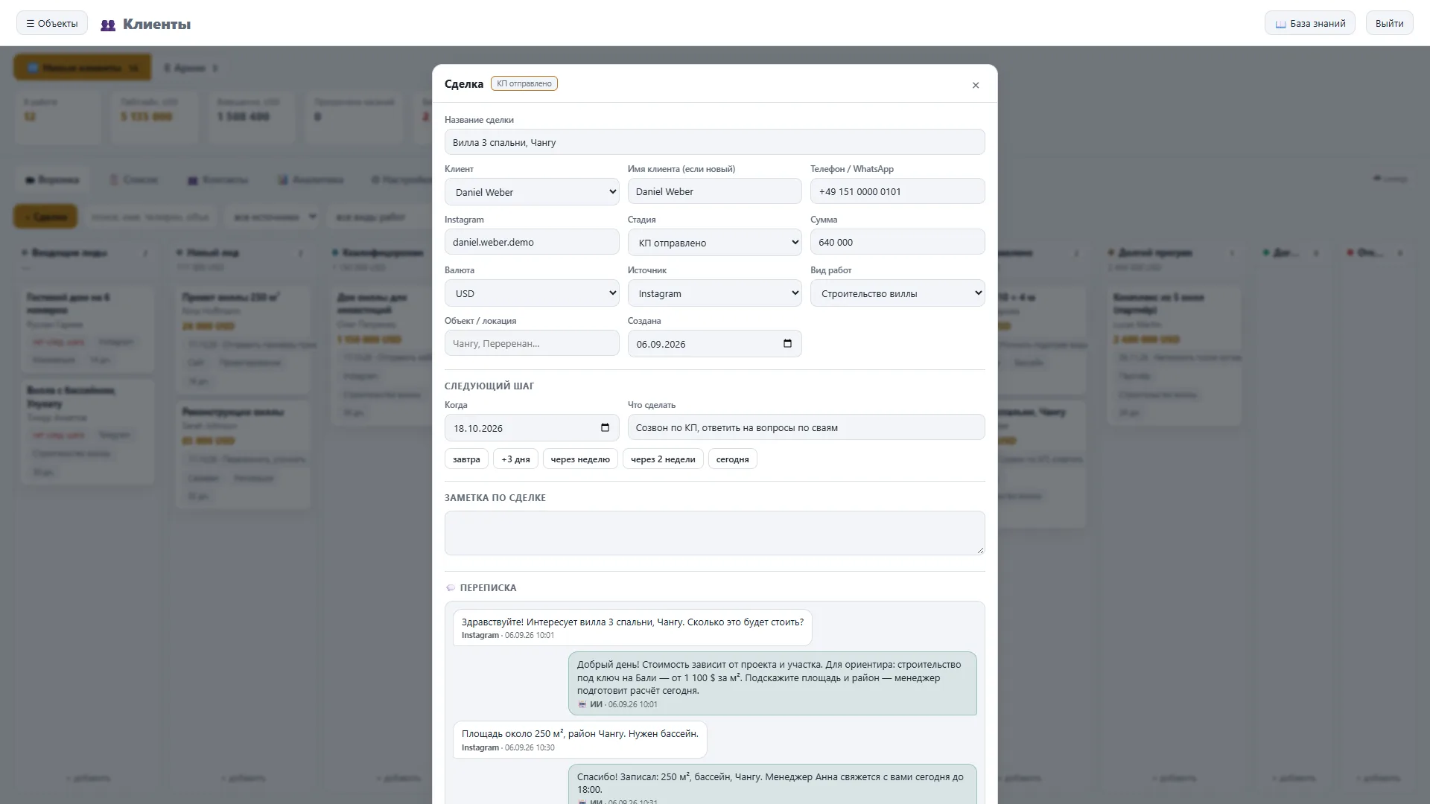Viewport: 1430px width, 804px height.
Task: Click the Имя клиента input field
Action: (x=714, y=191)
